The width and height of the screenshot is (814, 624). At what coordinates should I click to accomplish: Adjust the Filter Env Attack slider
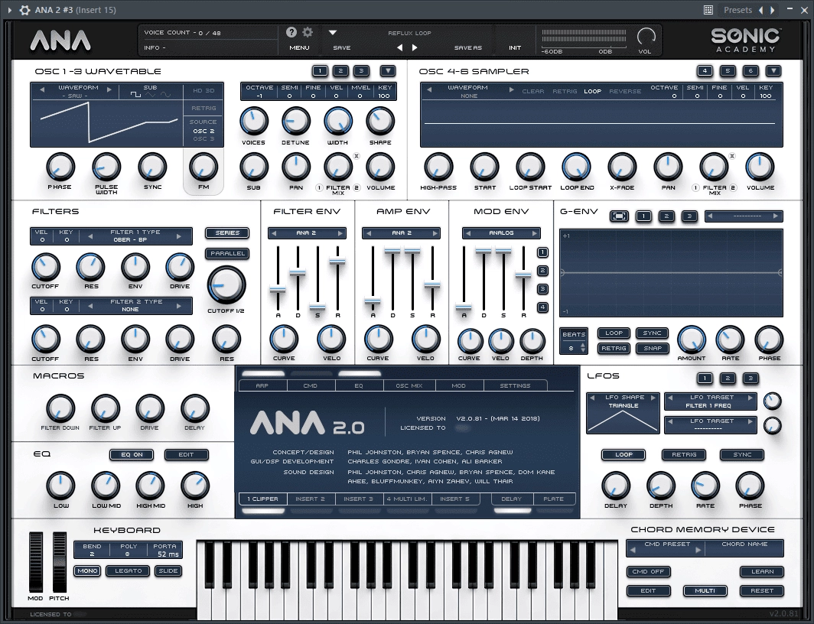click(x=278, y=289)
